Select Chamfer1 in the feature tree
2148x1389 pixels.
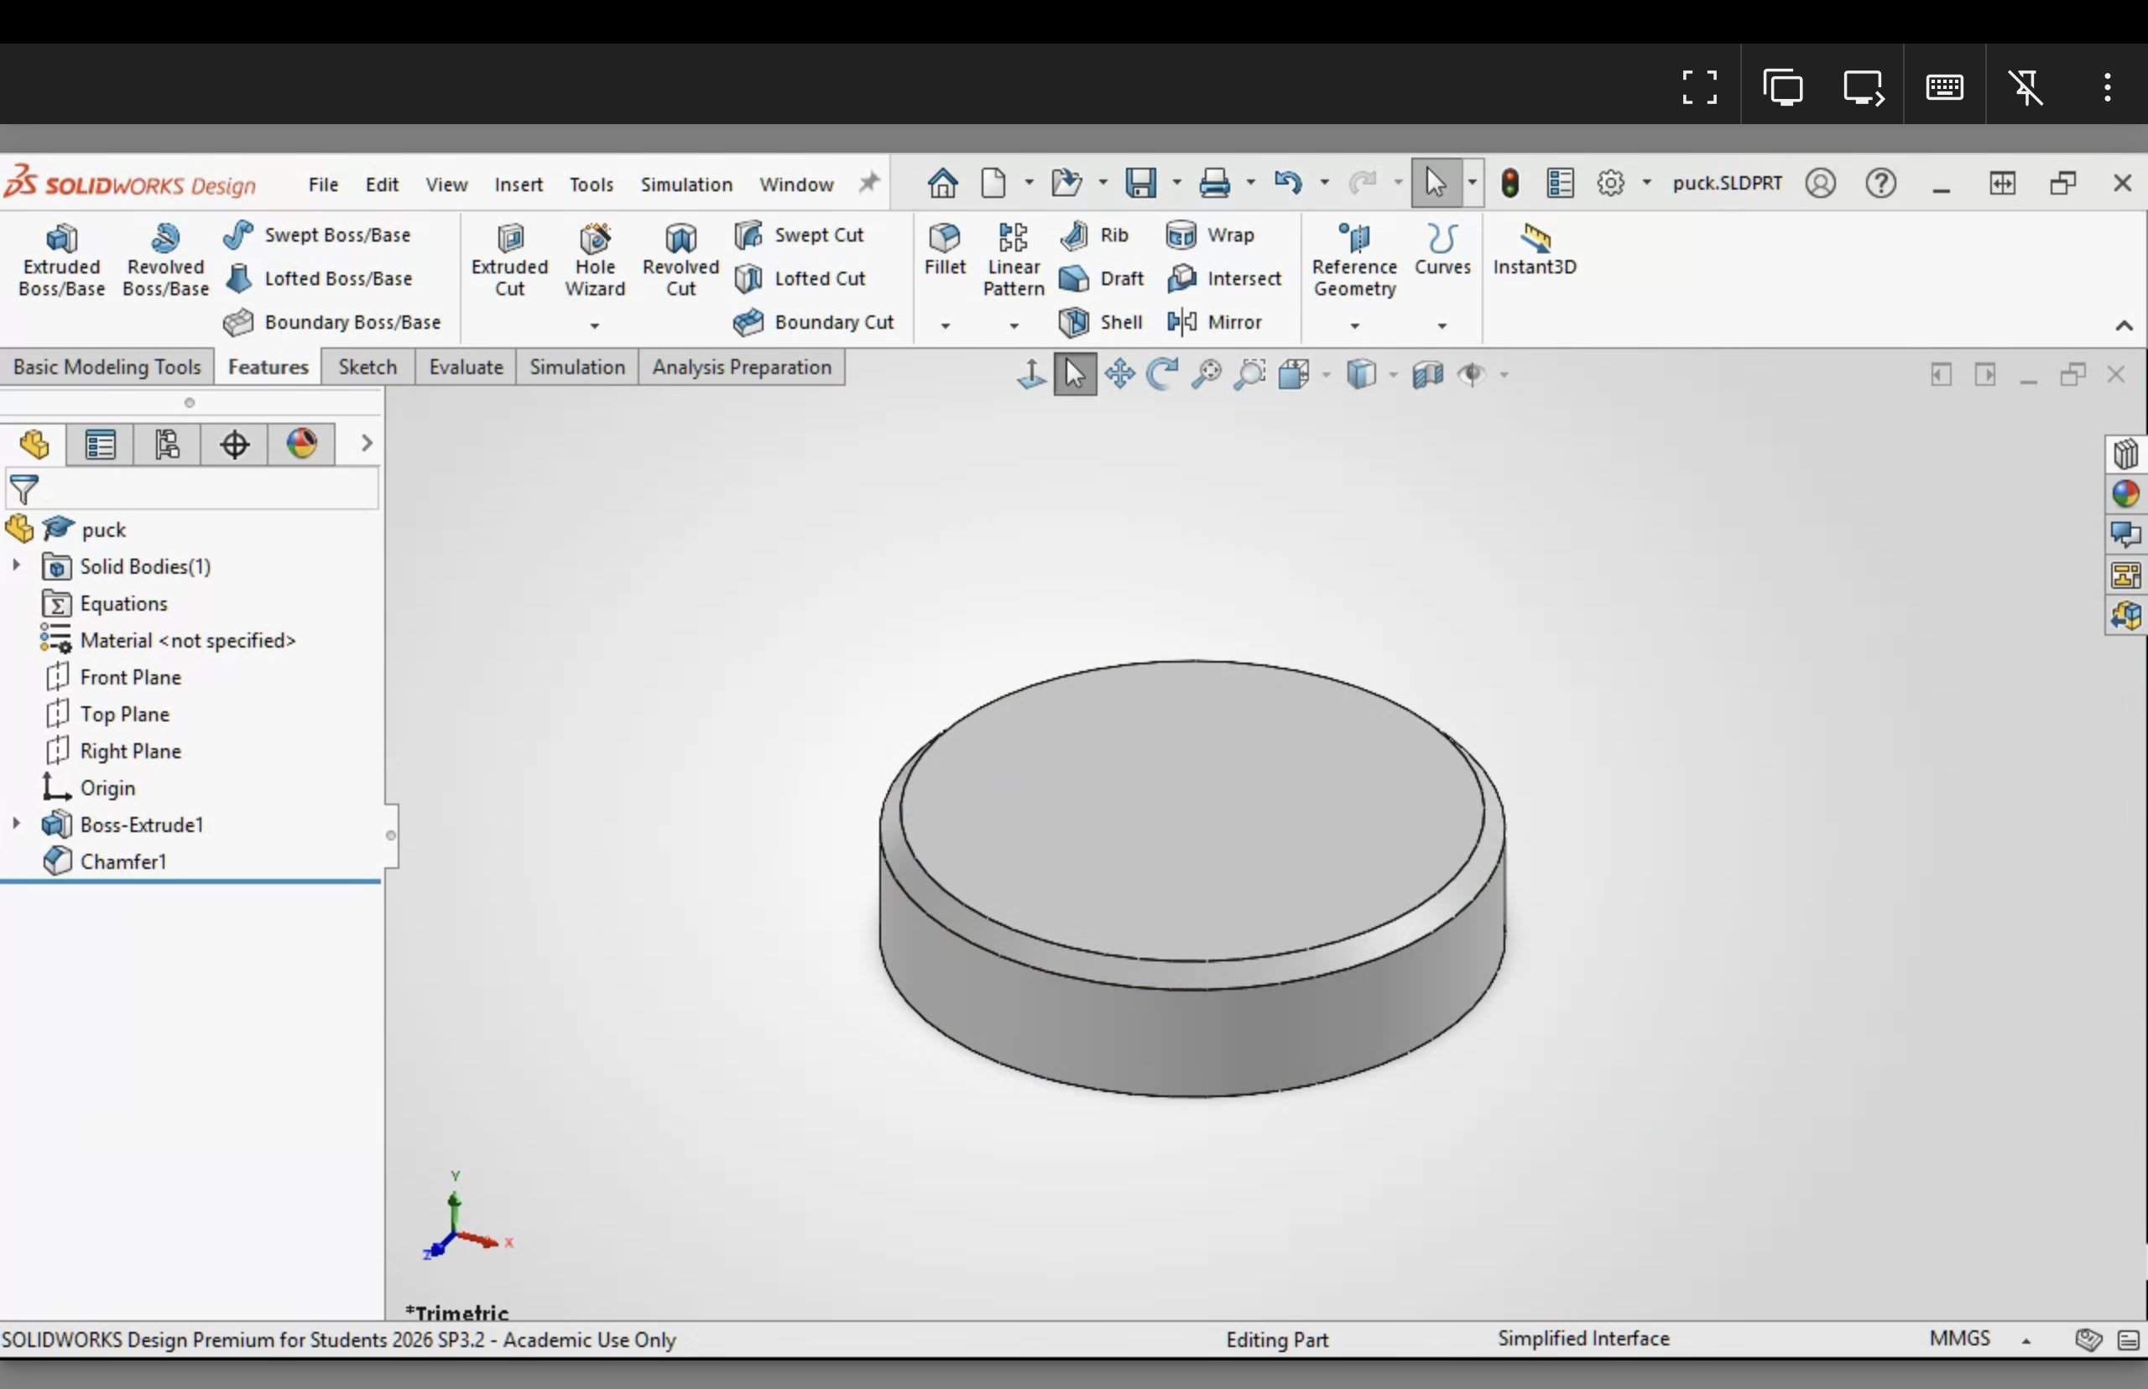105,861
